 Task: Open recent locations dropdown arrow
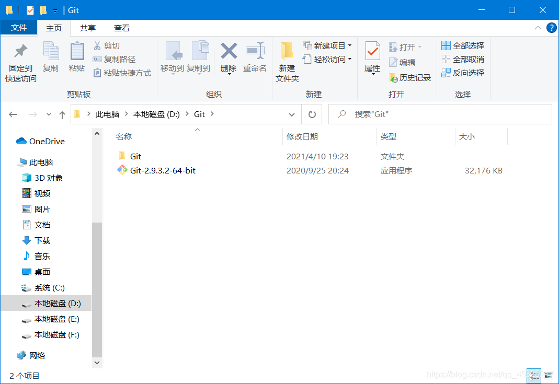[x=49, y=114]
